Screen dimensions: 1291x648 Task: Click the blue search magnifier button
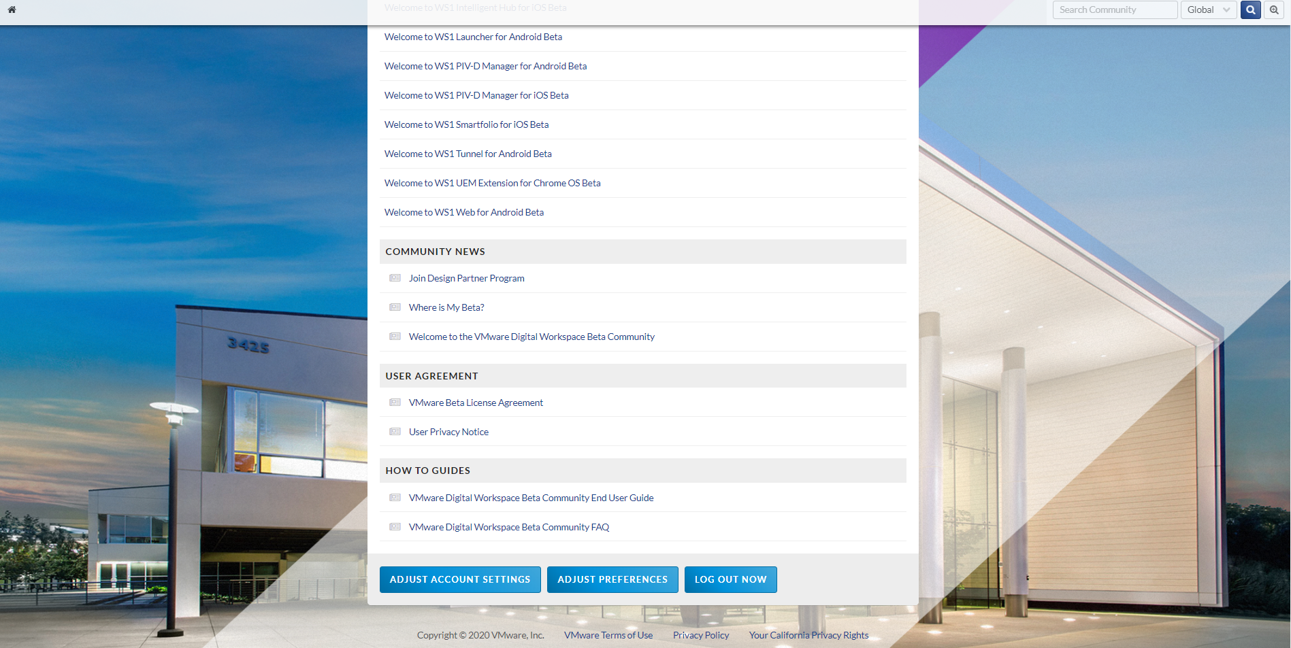pos(1250,10)
